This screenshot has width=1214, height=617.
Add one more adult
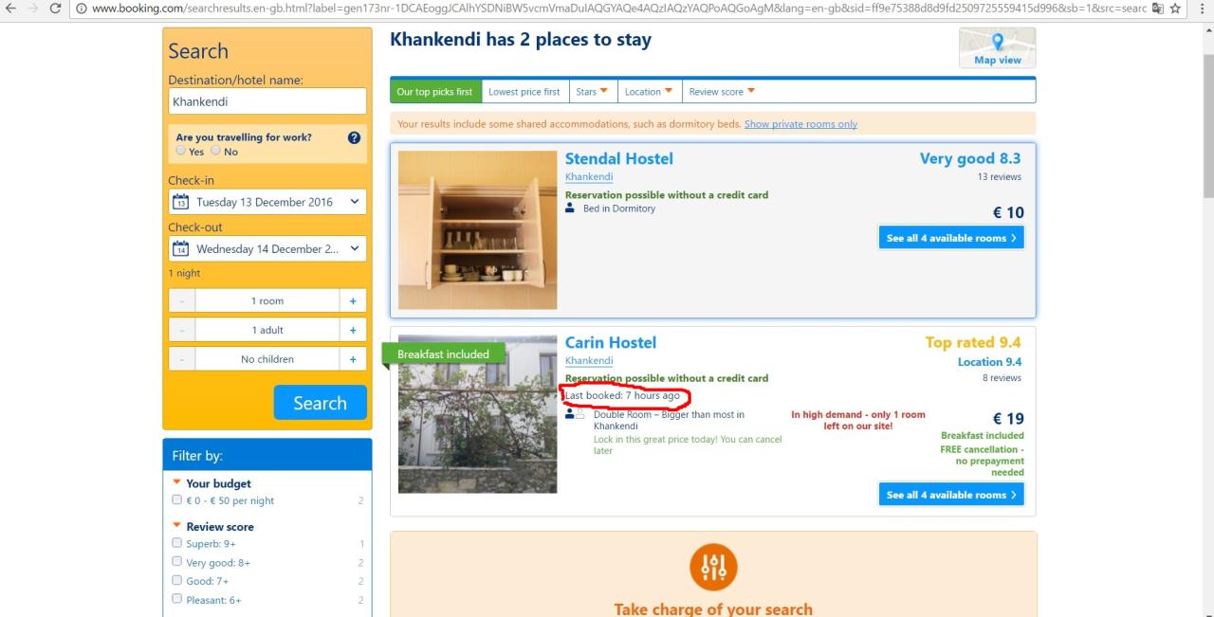(x=353, y=330)
